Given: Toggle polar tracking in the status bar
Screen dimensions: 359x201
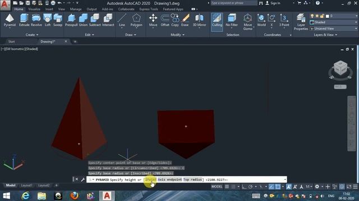Looking at the screenshot, I should (251, 186).
